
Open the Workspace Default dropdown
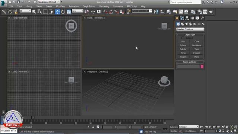click(x=49, y=2)
